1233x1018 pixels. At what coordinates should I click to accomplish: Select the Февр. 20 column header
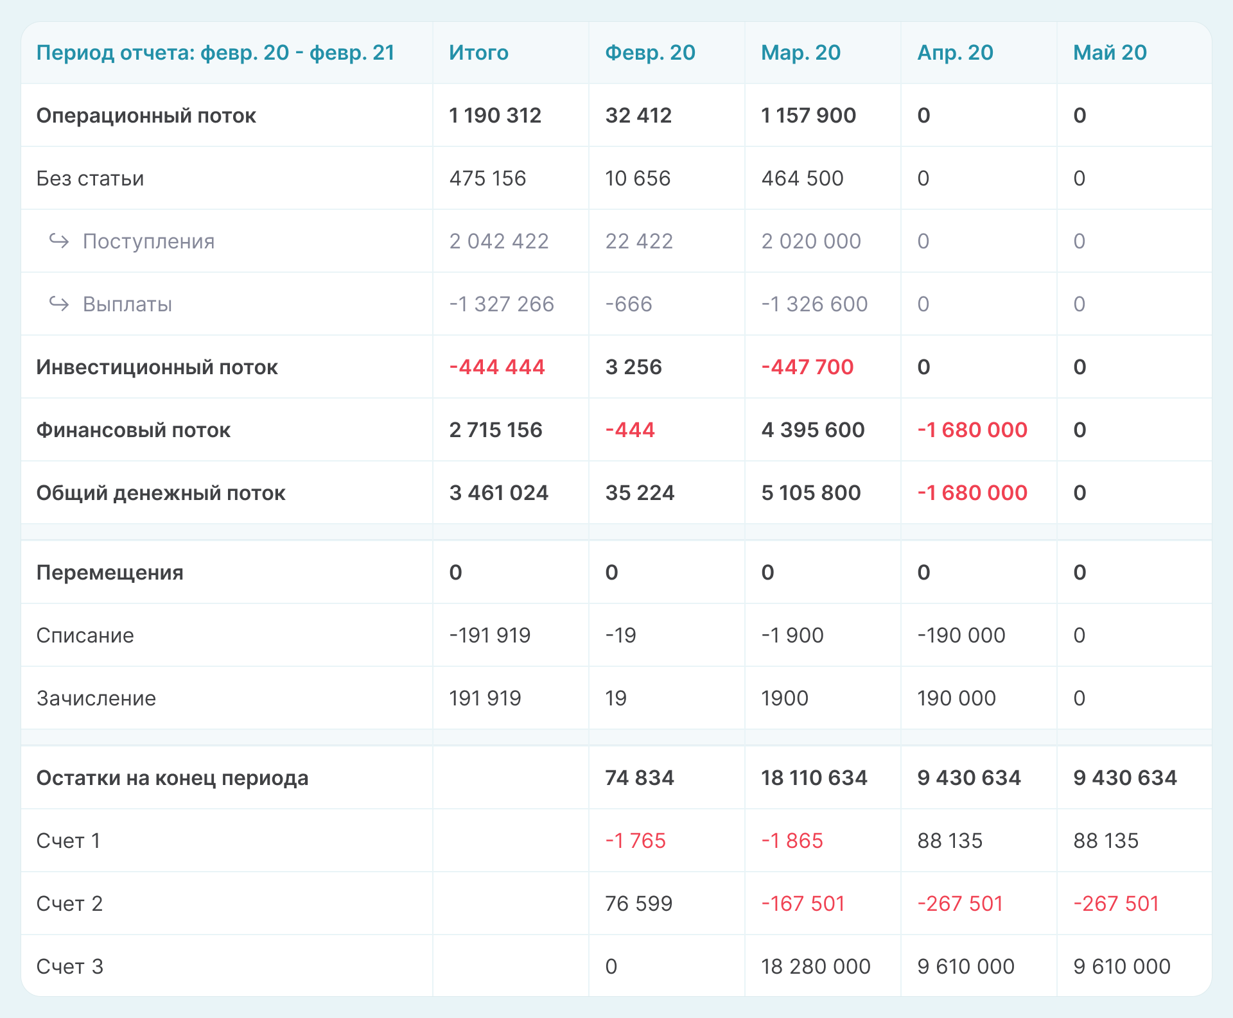(x=650, y=53)
